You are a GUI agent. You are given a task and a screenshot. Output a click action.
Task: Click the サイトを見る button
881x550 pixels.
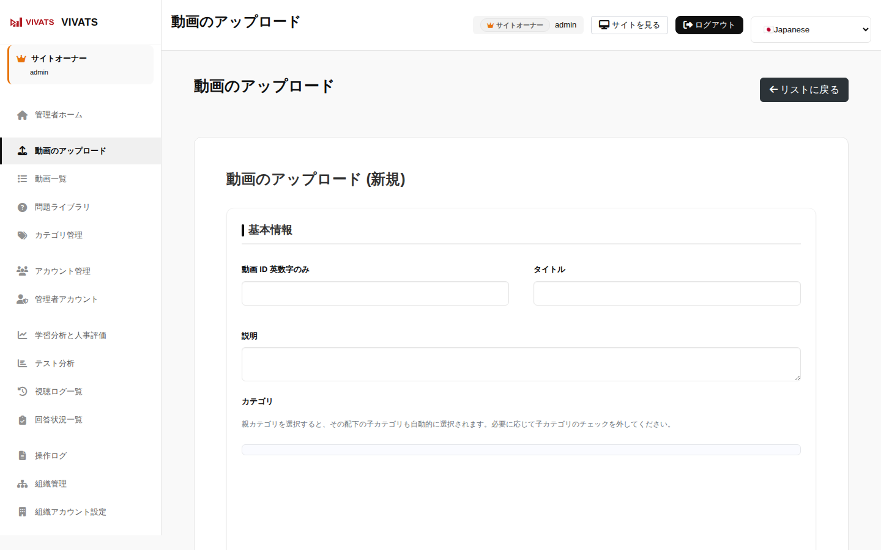629,25
